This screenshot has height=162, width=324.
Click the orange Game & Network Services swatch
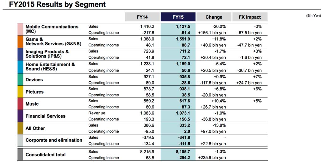[x=20, y=41]
